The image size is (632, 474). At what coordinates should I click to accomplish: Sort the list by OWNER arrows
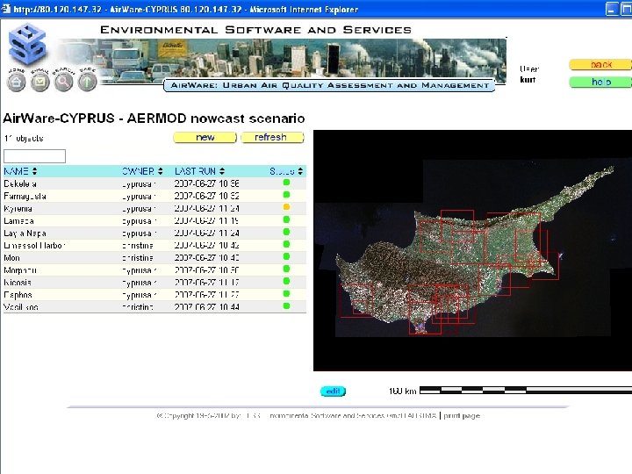click(161, 171)
